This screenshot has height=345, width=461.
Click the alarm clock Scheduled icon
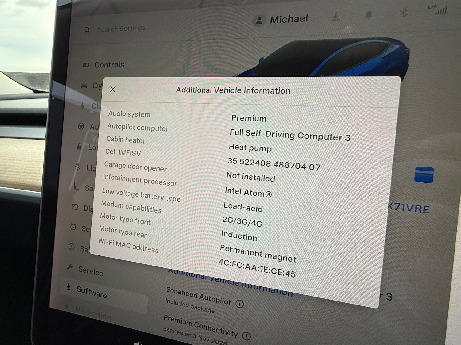coord(73,228)
